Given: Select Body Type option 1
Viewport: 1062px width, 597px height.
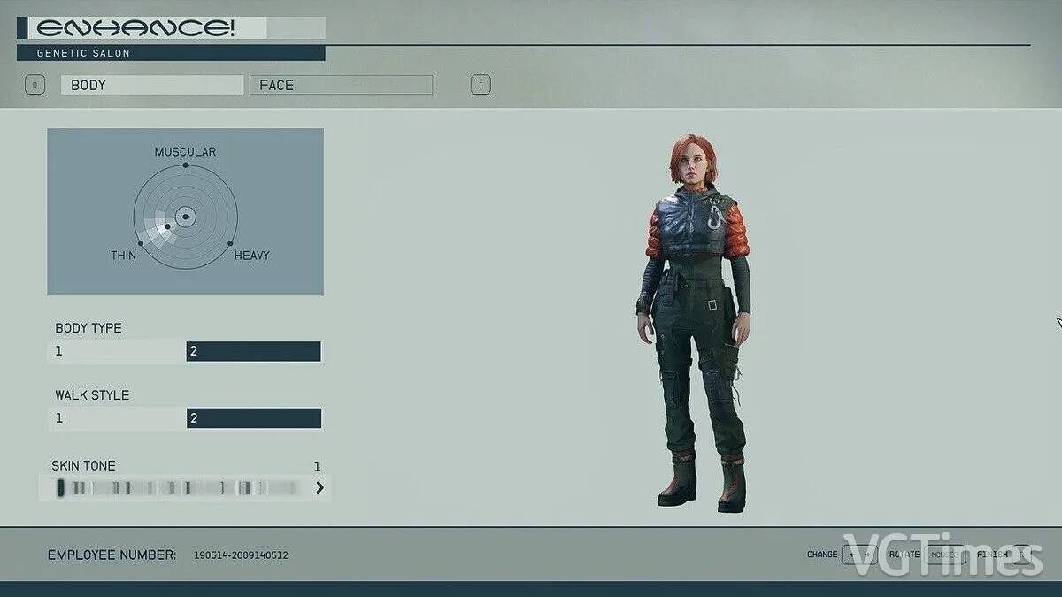Looking at the screenshot, I should point(117,352).
